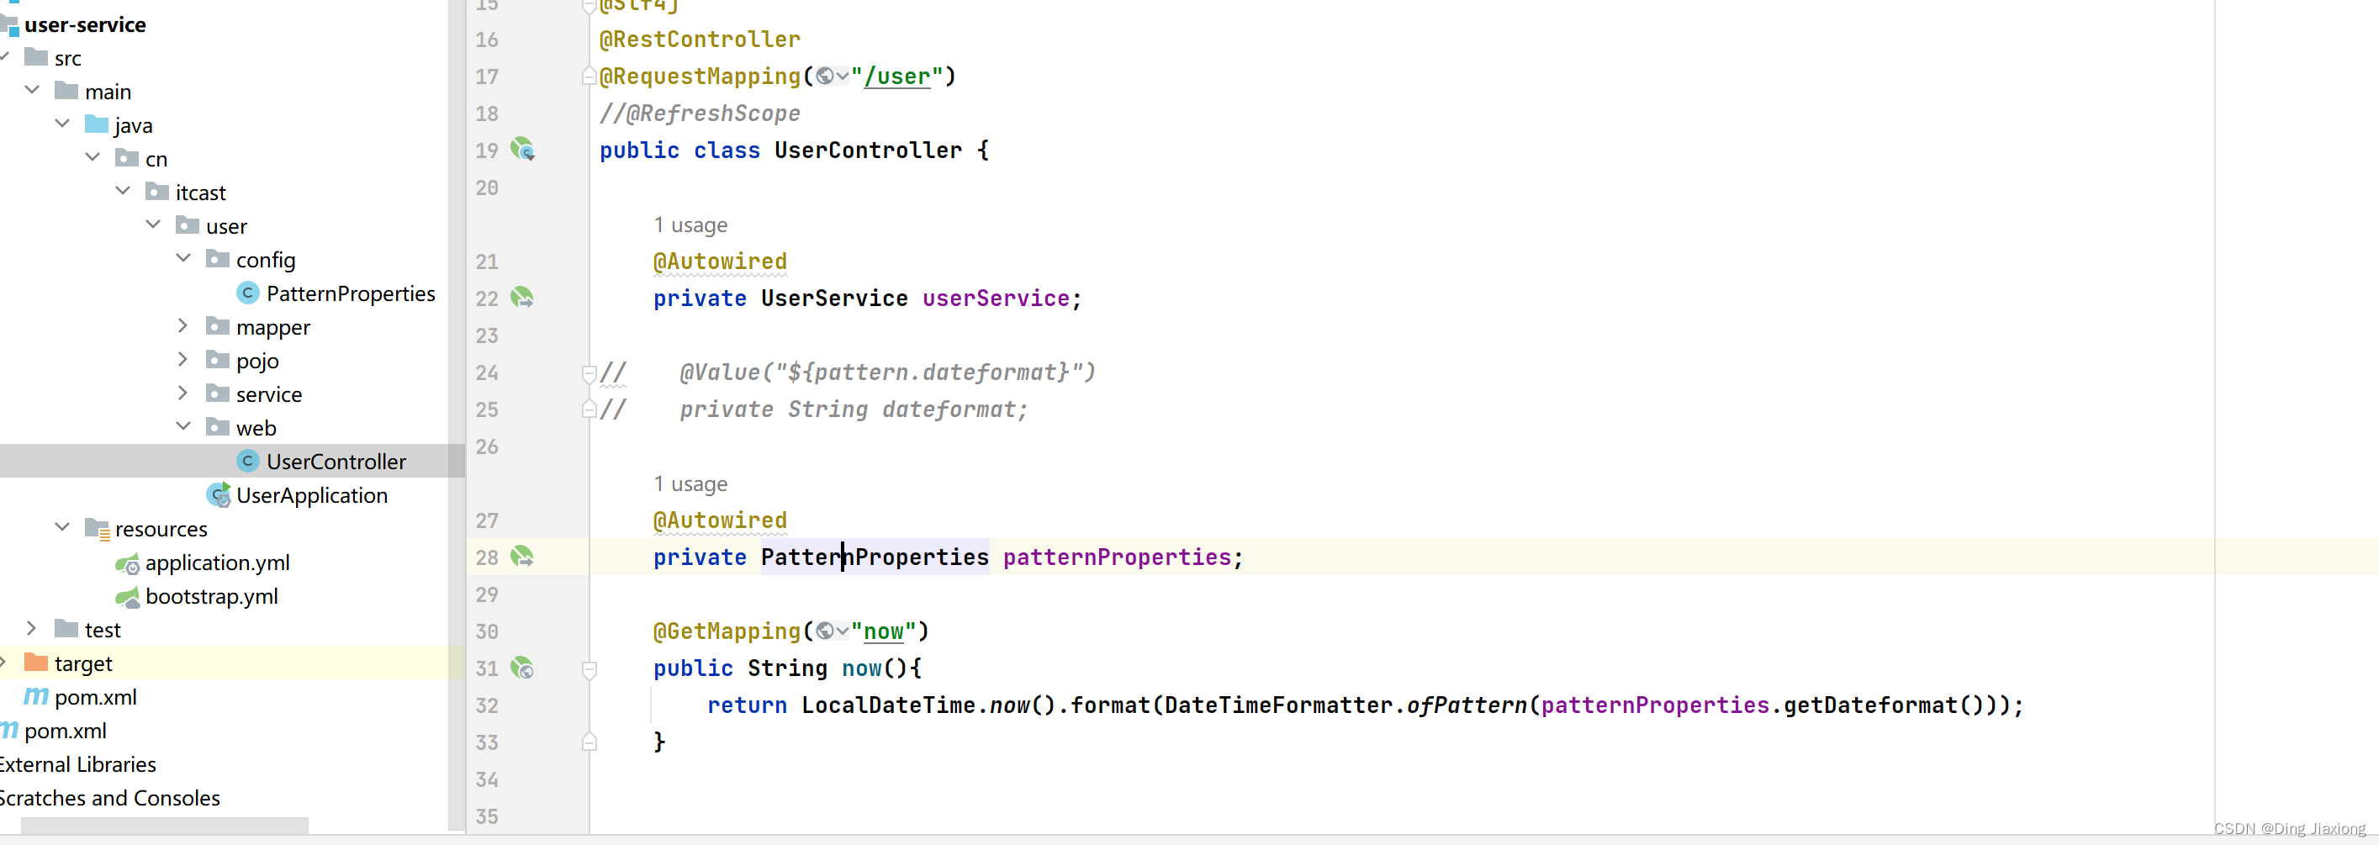2379x845 pixels.
Task: Fold the commented block at line 24
Action: [589, 373]
